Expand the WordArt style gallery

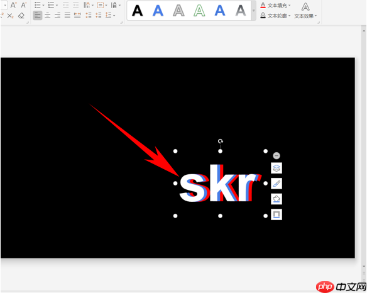point(253,11)
